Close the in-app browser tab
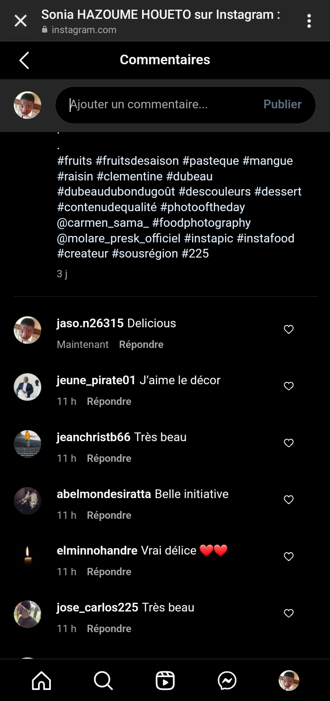 point(21,21)
